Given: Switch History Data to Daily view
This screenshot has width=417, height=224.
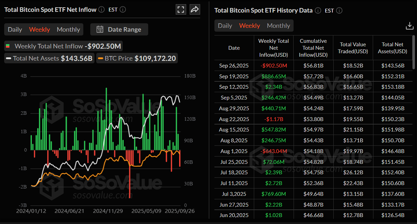Looking at the screenshot, I should pos(225,25).
